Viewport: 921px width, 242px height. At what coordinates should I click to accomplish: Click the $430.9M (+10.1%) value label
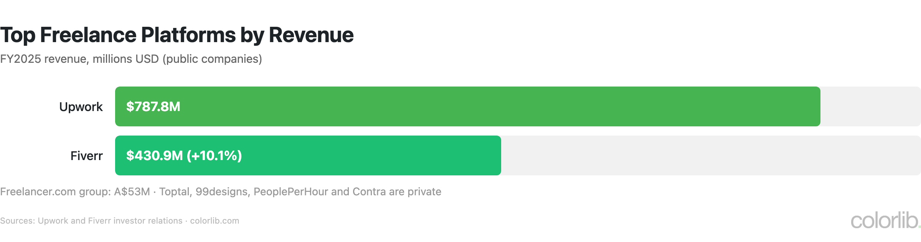[x=184, y=155]
